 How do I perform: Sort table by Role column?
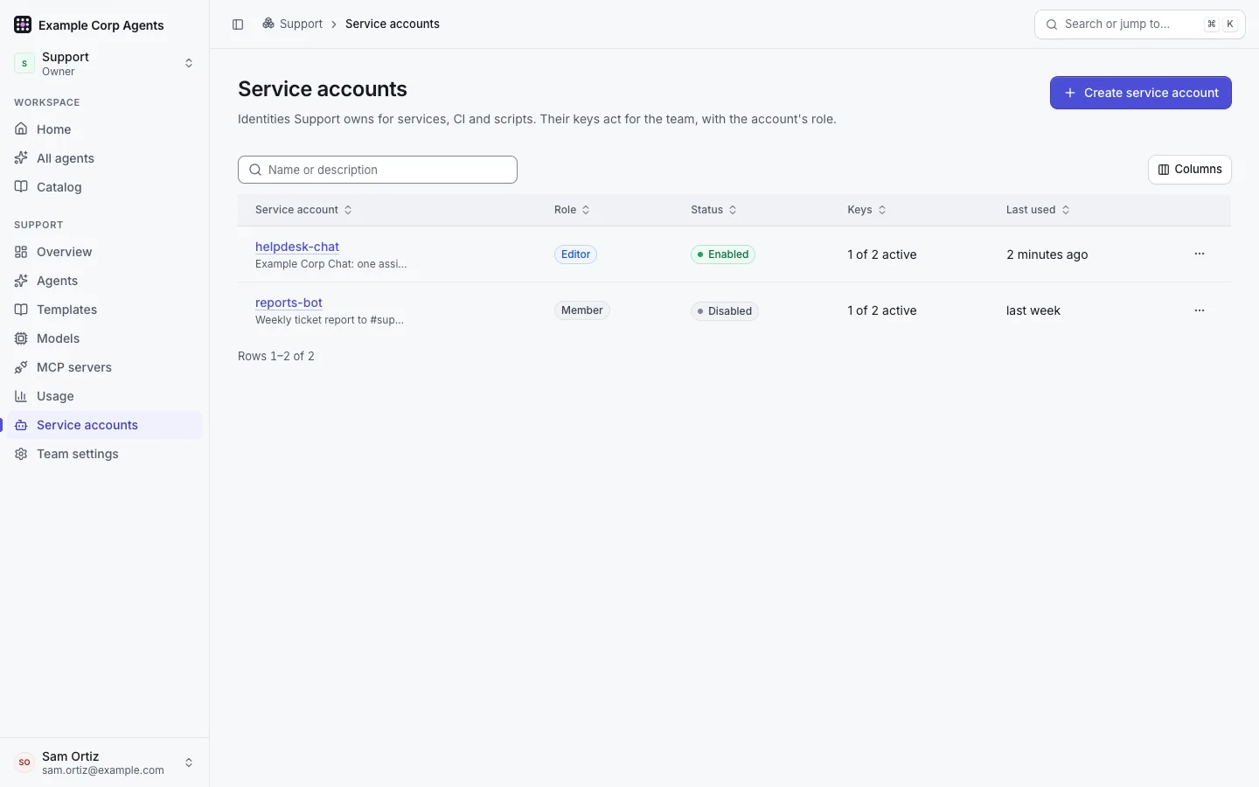coord(572,210)
